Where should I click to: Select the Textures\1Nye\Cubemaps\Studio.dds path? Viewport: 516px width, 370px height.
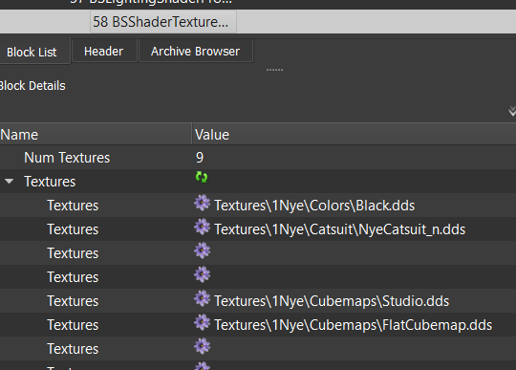click(x=332, y=301)
